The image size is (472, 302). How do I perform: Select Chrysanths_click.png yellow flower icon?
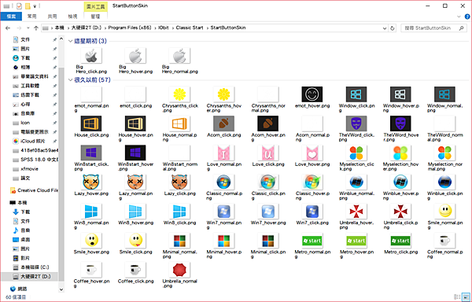tap(179, 94)
